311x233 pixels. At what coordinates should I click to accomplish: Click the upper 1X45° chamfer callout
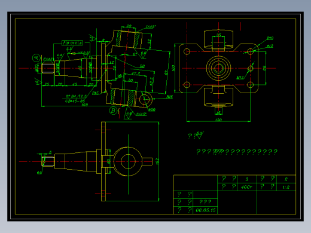[151, 27]
